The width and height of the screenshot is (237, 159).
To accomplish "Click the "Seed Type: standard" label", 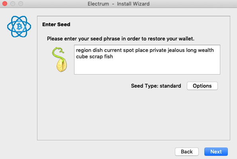I will tap(156, 86).
